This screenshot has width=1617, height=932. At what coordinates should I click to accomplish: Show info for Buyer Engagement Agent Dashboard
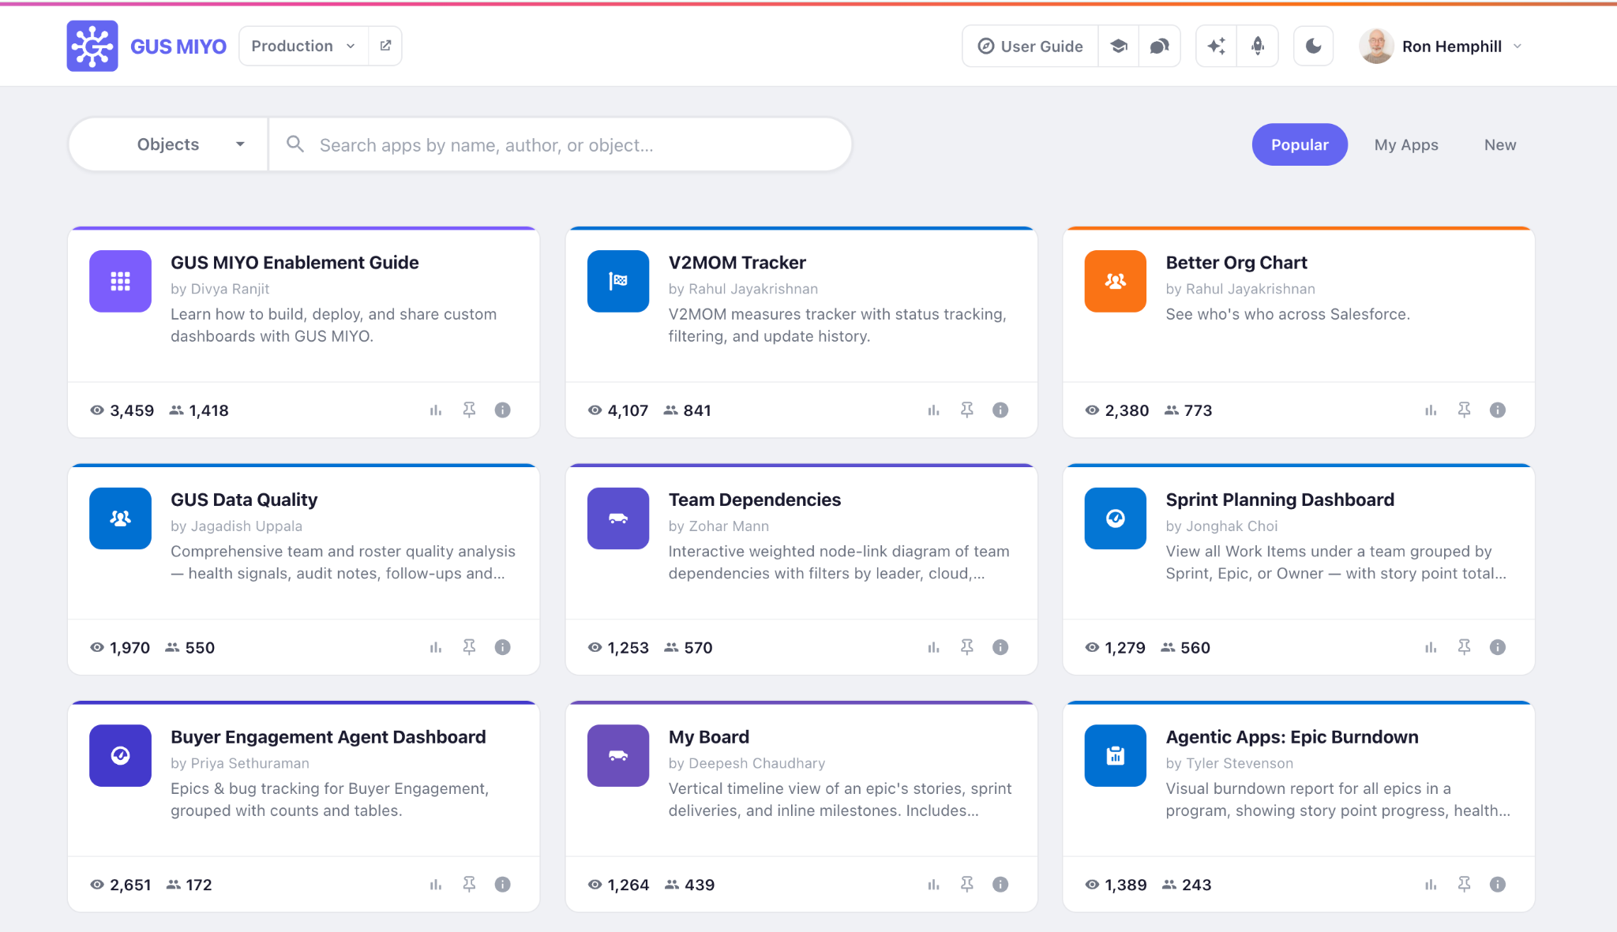pos(502,884)
